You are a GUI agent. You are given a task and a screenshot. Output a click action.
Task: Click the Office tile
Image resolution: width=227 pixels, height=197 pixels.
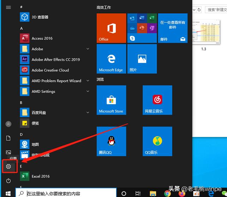[x=111, y=28]
